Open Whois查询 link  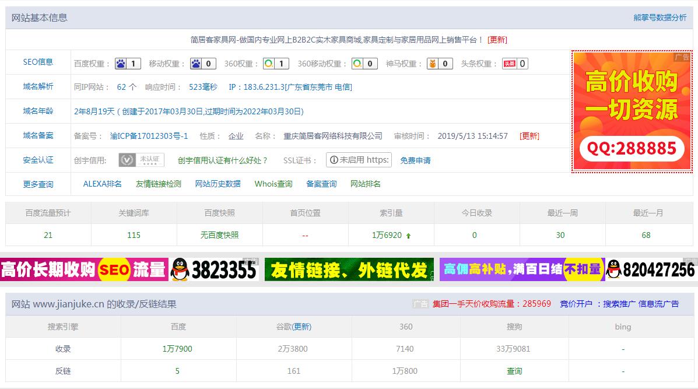point(273,184)
